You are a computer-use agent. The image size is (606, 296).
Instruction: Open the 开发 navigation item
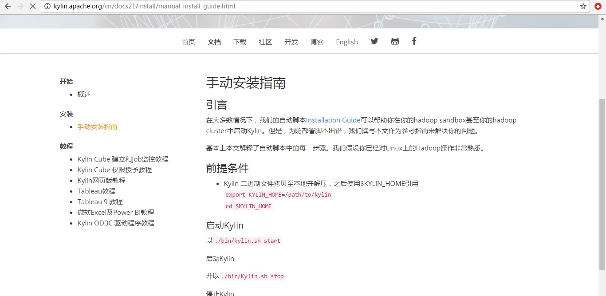click(291, 42)
